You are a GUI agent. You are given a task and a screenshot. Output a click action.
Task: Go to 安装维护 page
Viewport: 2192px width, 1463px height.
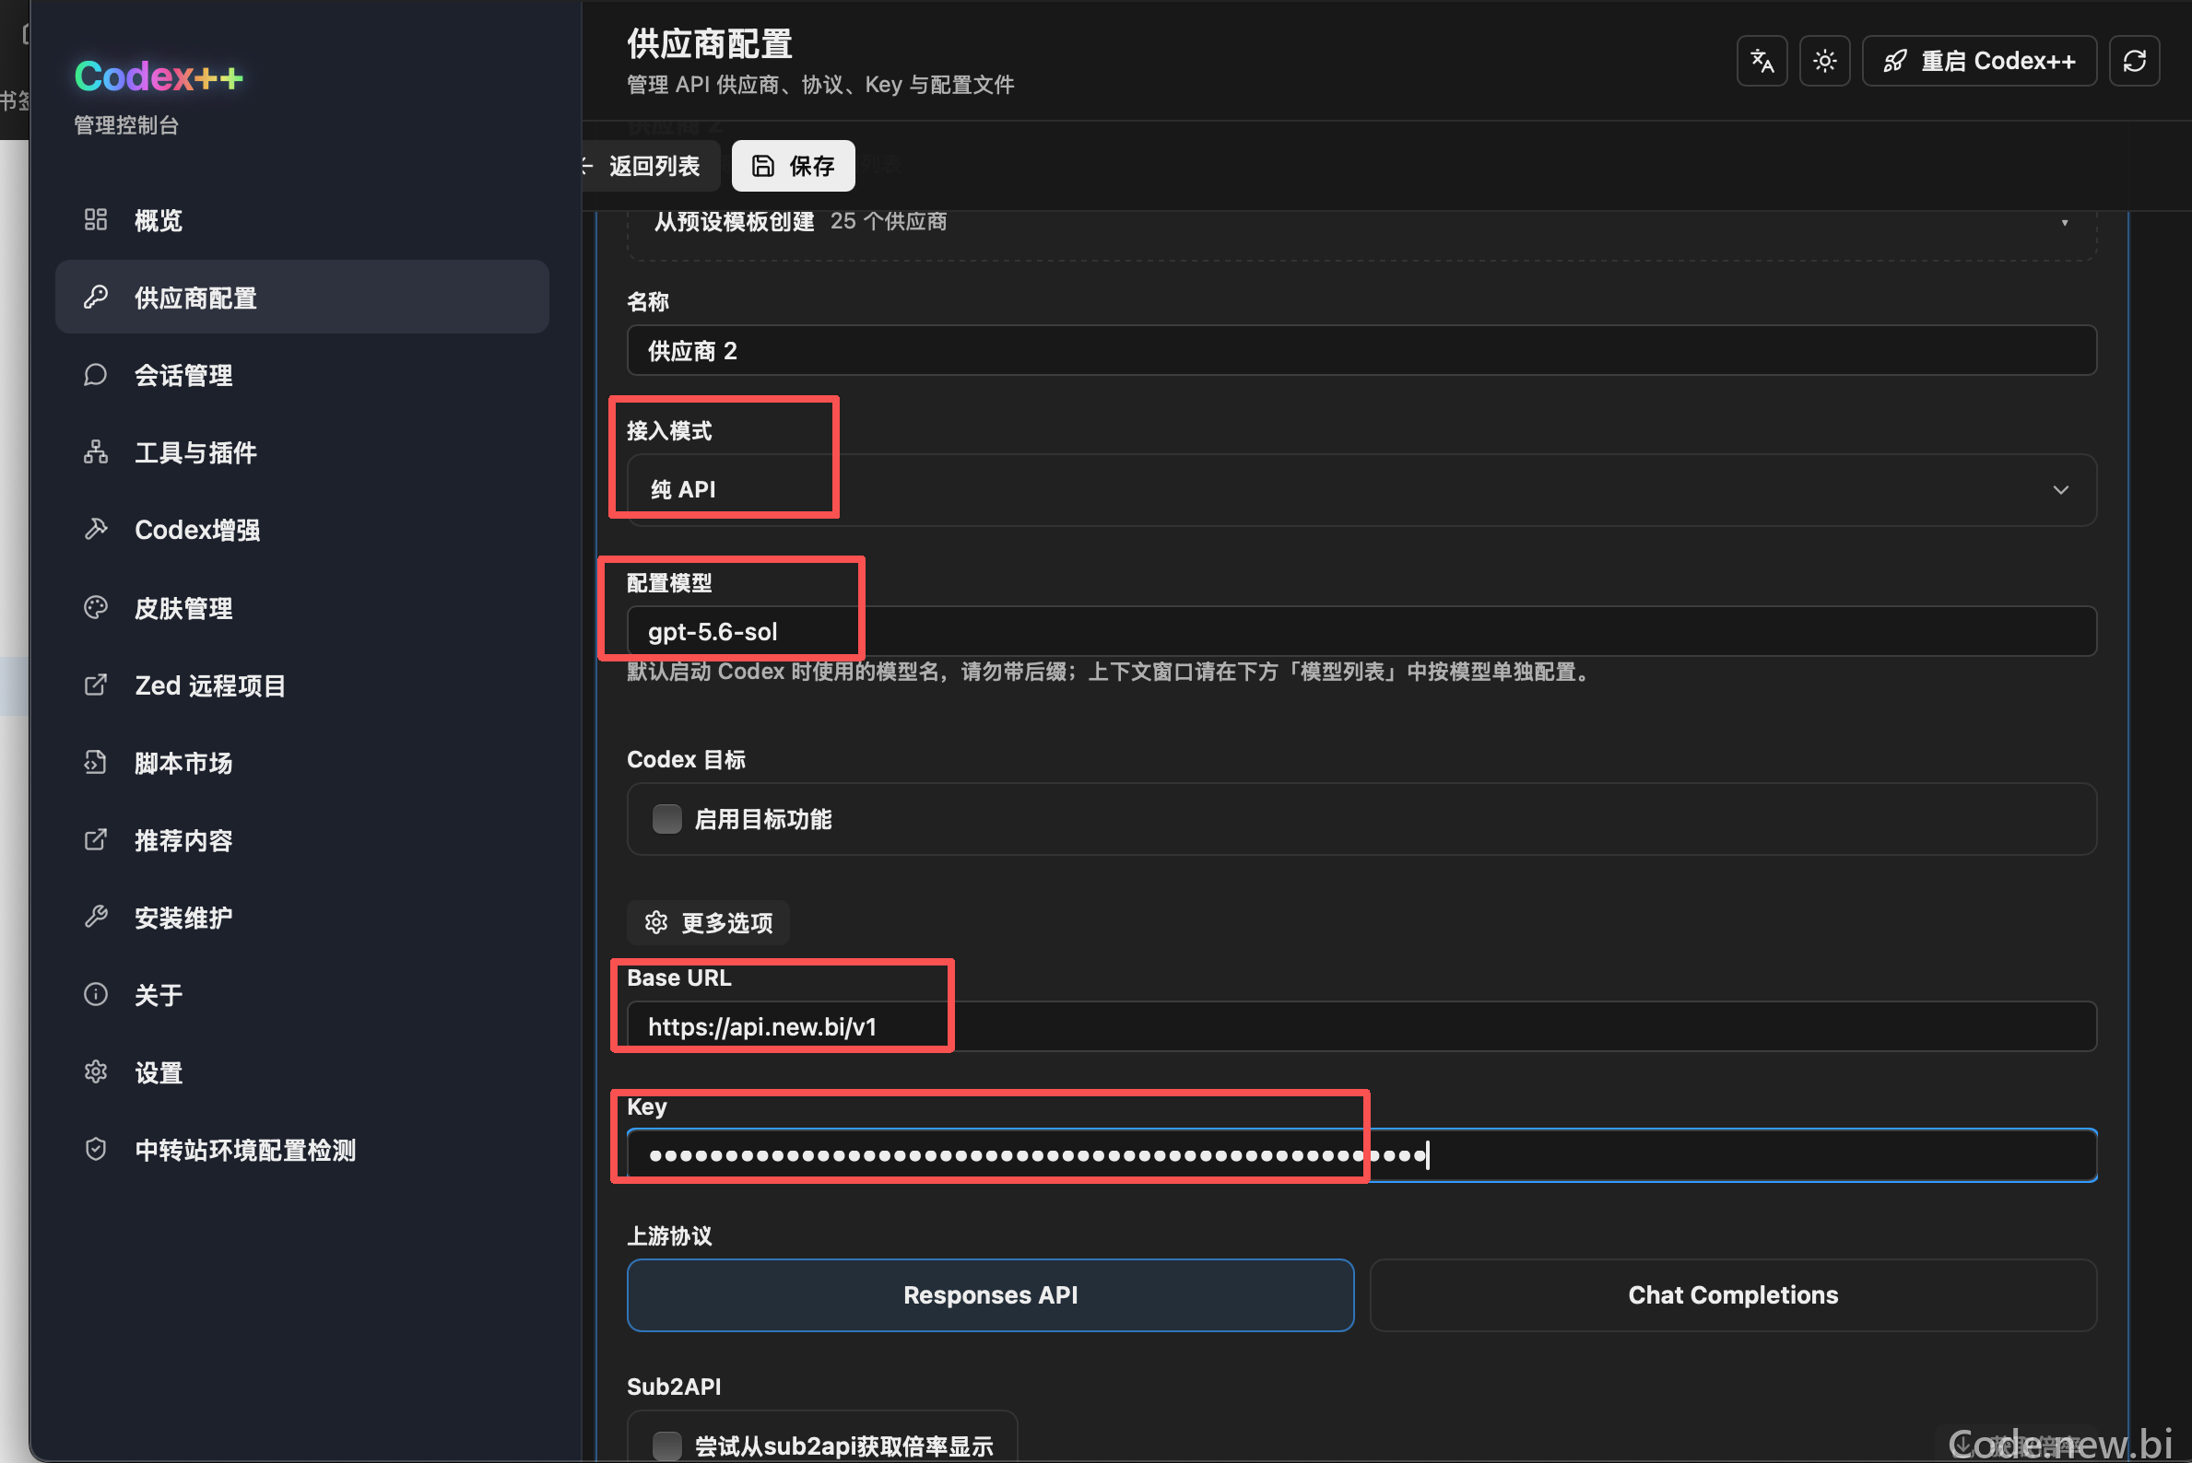pos(301,919)
